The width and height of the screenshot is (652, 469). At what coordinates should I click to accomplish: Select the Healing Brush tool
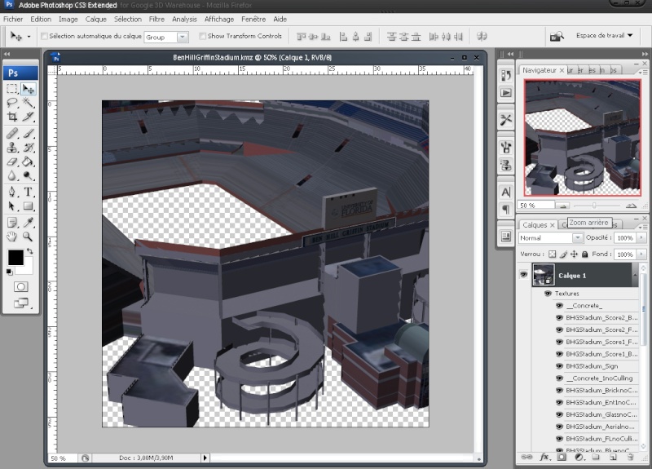12,133
